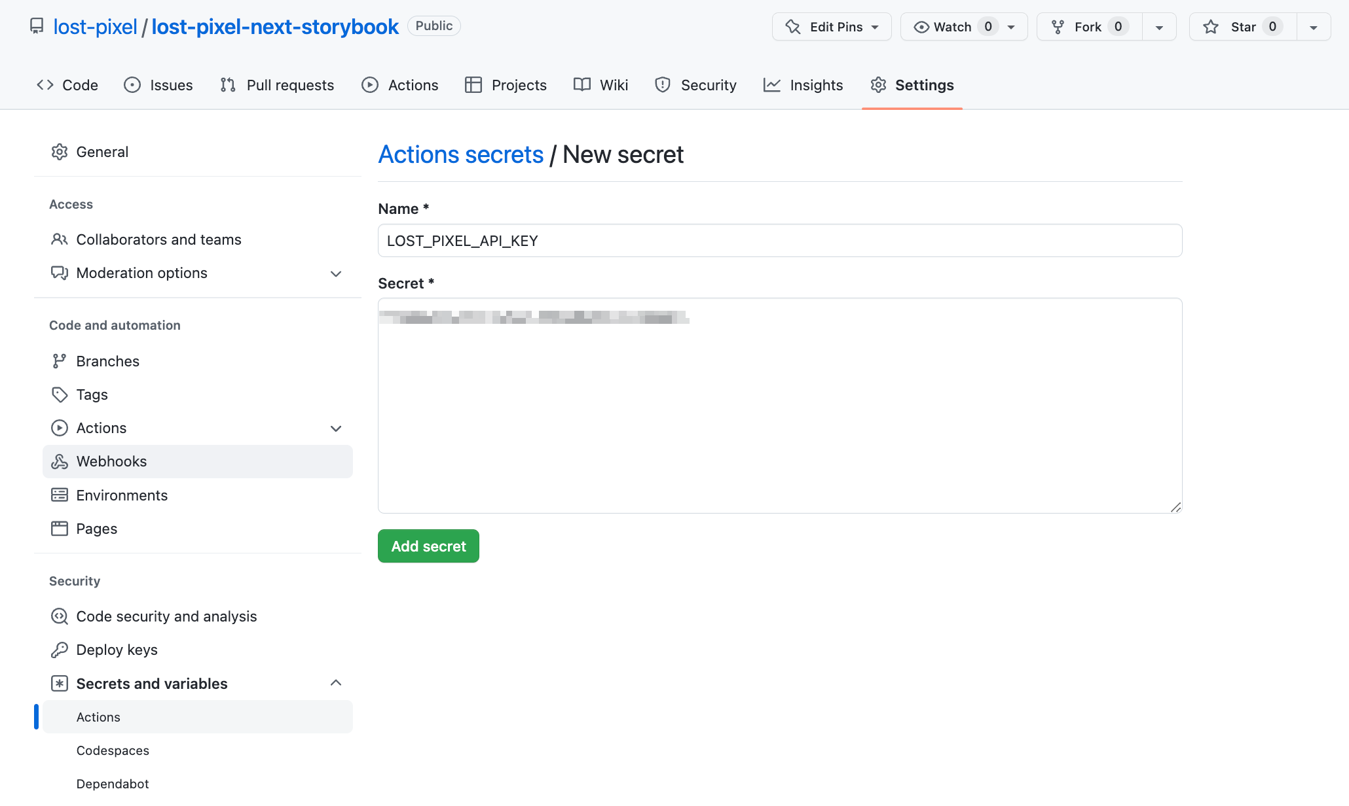
Task: Click the Environments server icon
Action: point(60,495)
